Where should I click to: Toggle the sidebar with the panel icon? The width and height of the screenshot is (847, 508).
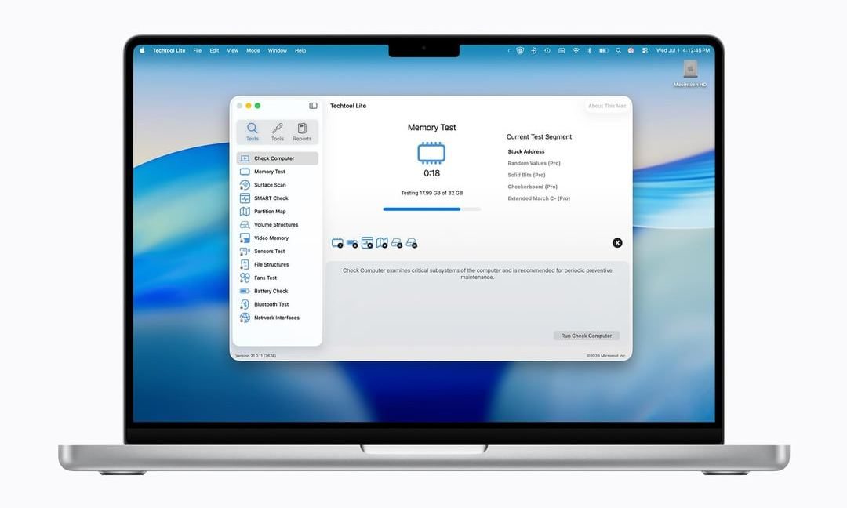[313, 106]
